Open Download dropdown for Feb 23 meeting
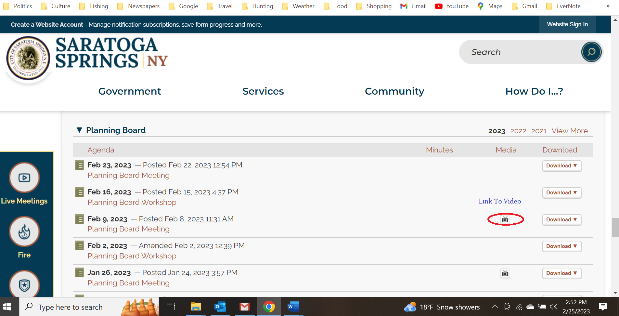 click(x=561, y=166)
